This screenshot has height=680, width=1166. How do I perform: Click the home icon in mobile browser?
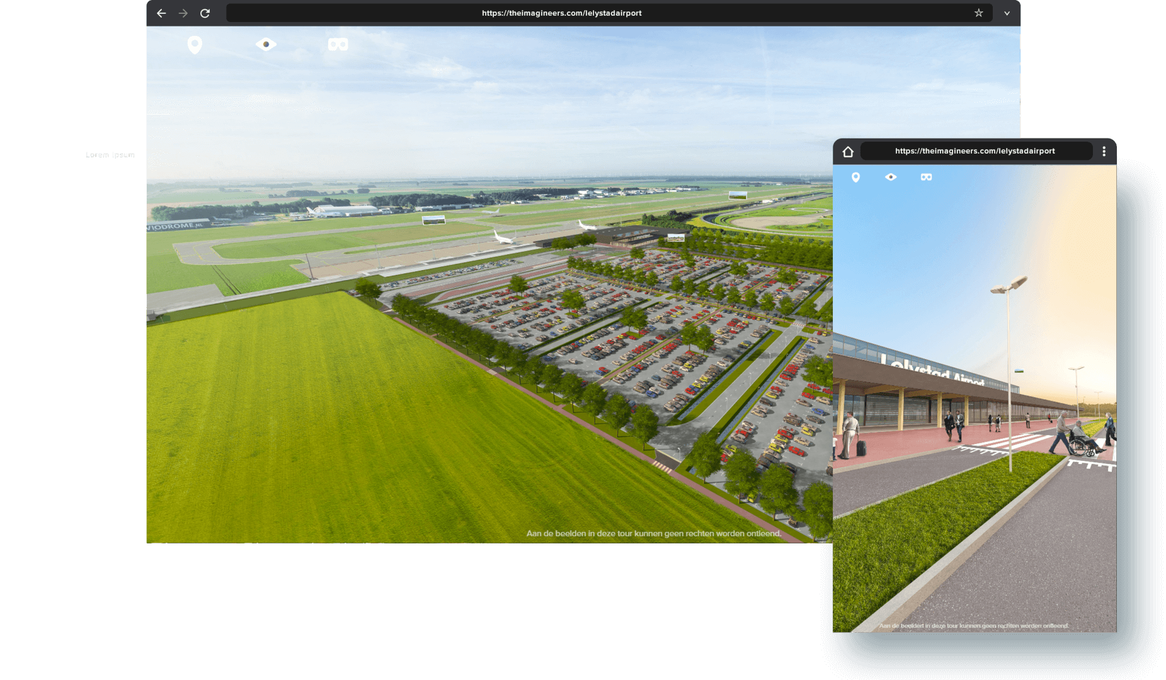click(x=849, y=151)
